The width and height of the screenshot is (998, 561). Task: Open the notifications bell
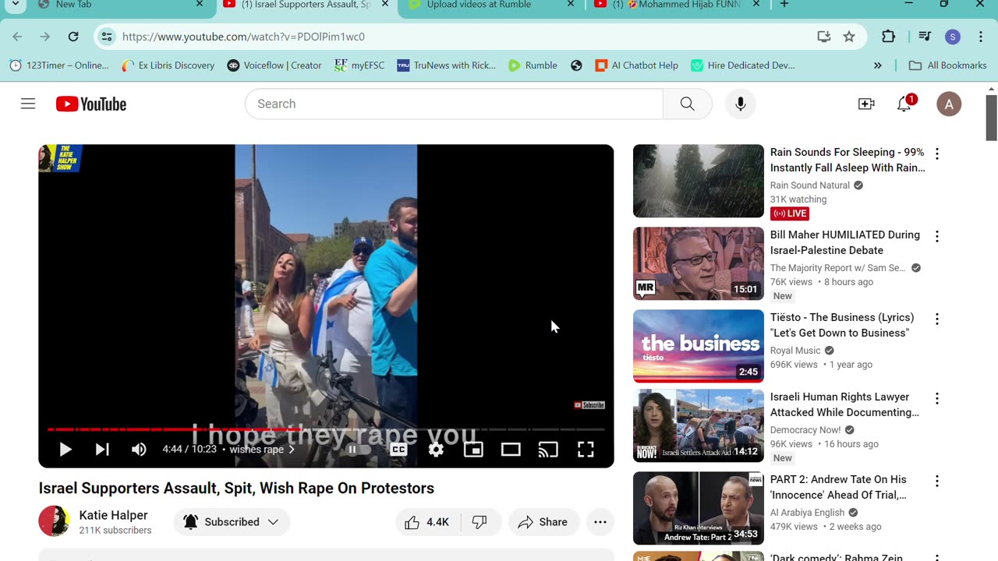[904, 104]
